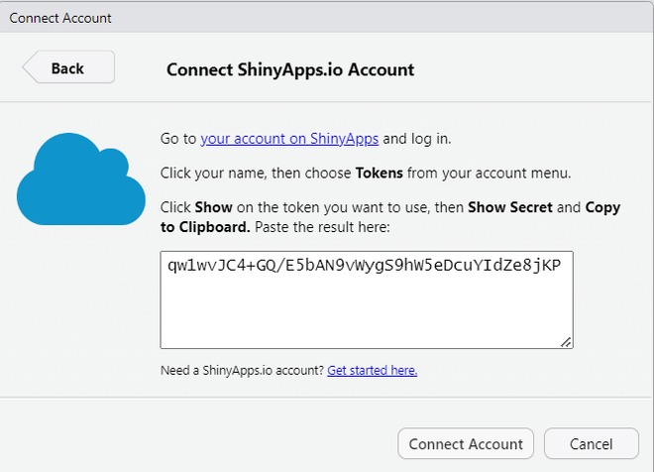Click the blue cloud icon
654x472 pixels.
tap(80, 181)
